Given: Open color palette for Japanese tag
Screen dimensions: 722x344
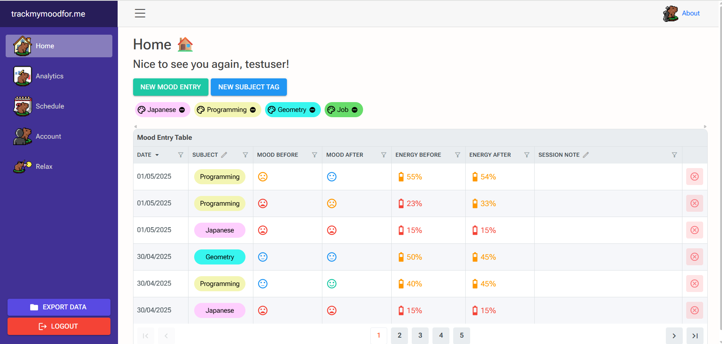Looking at the screenshot, I should (x=141, y=110).
